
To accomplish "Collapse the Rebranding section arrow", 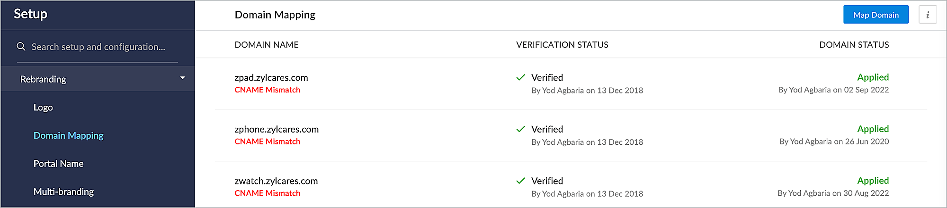I will 183,78.
